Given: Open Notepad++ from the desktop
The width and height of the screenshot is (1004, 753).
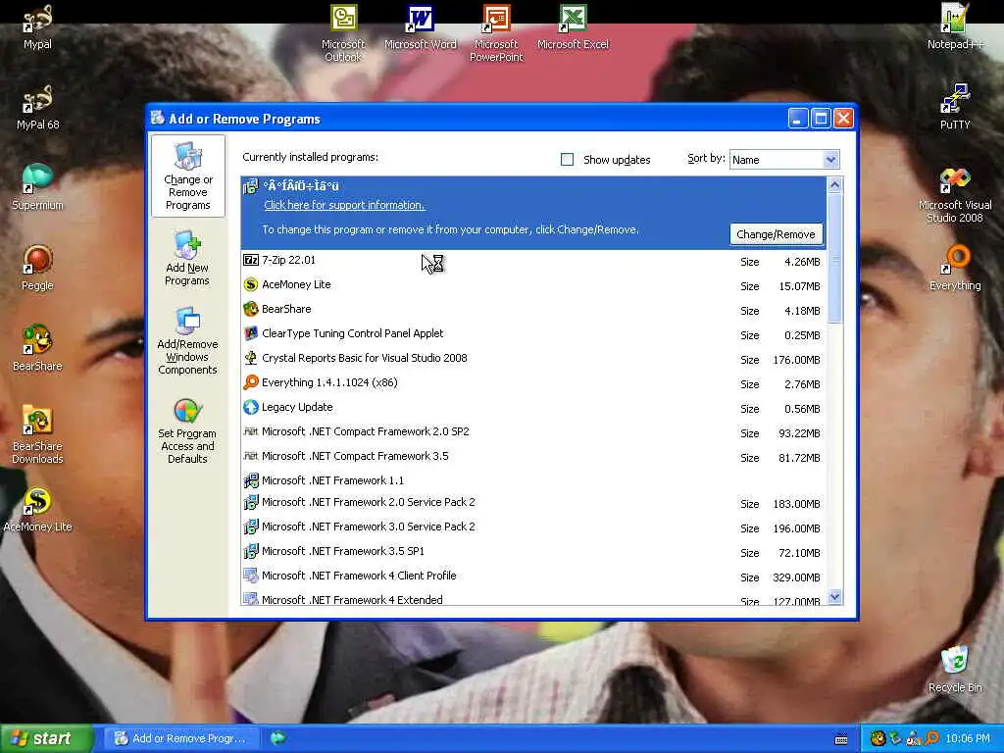Looking at the screenshot, I should 955,26.
